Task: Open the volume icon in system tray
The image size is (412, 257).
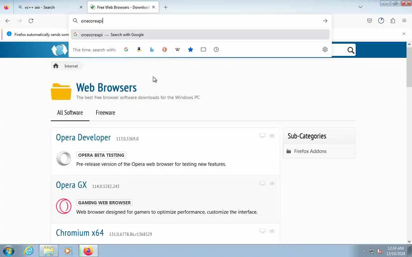Action: [380, 251]
